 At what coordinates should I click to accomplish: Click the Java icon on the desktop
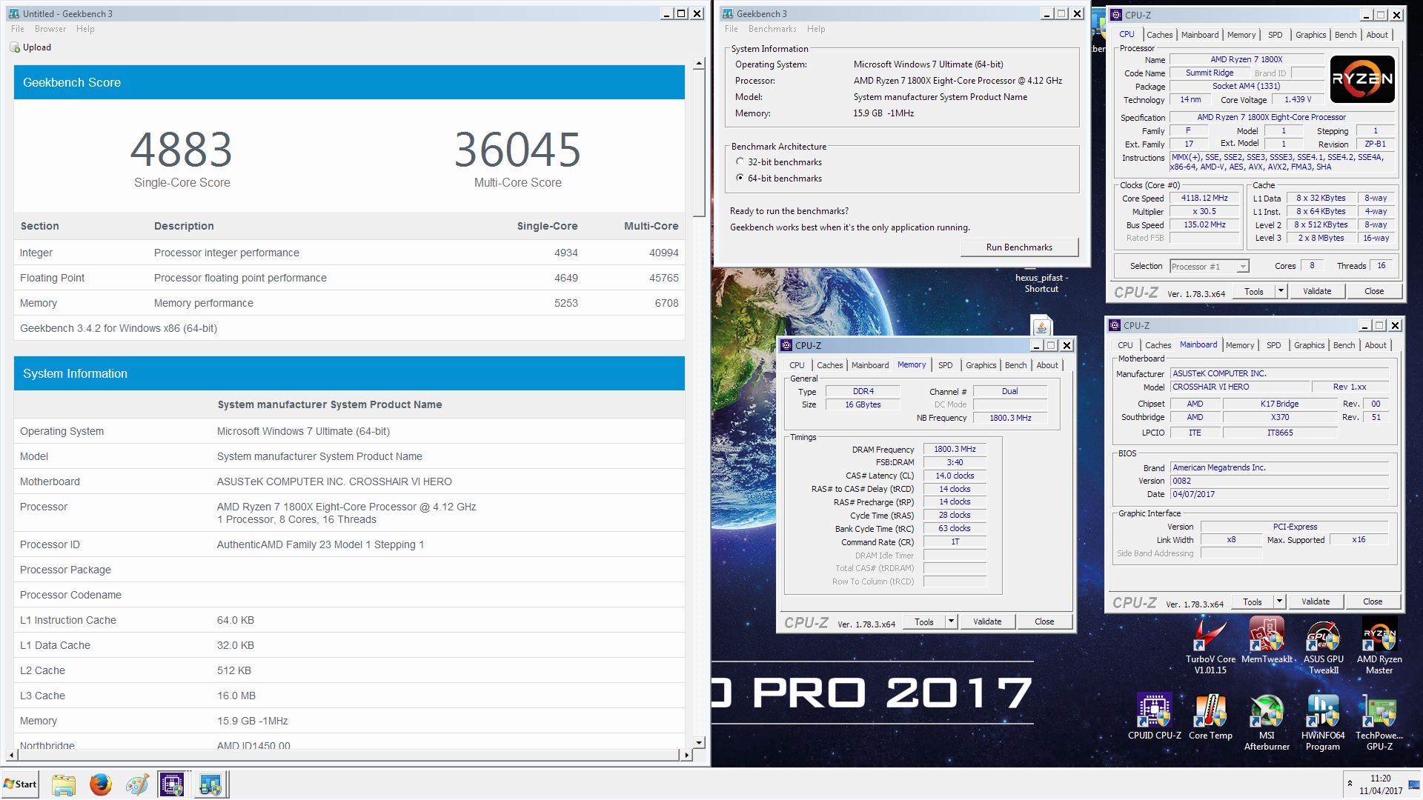click(x=1041, y=327)
